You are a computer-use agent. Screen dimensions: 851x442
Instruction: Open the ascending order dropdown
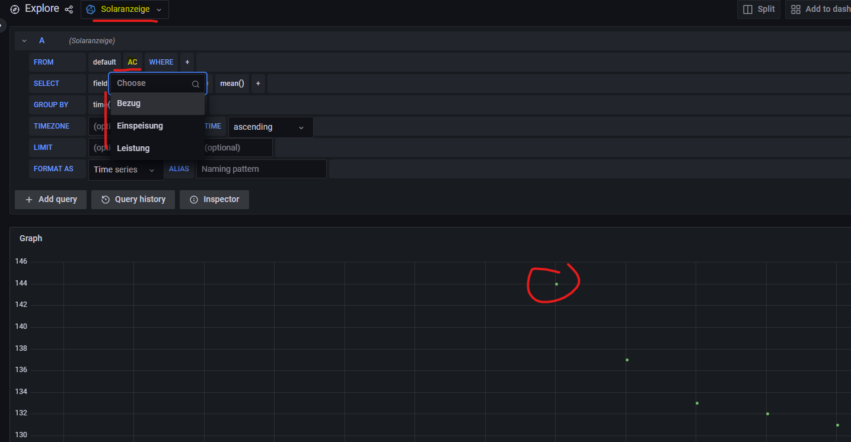[270, 127]
